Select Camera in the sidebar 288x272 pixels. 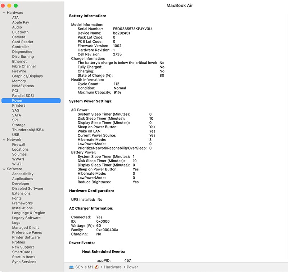(x=19, y=37)
